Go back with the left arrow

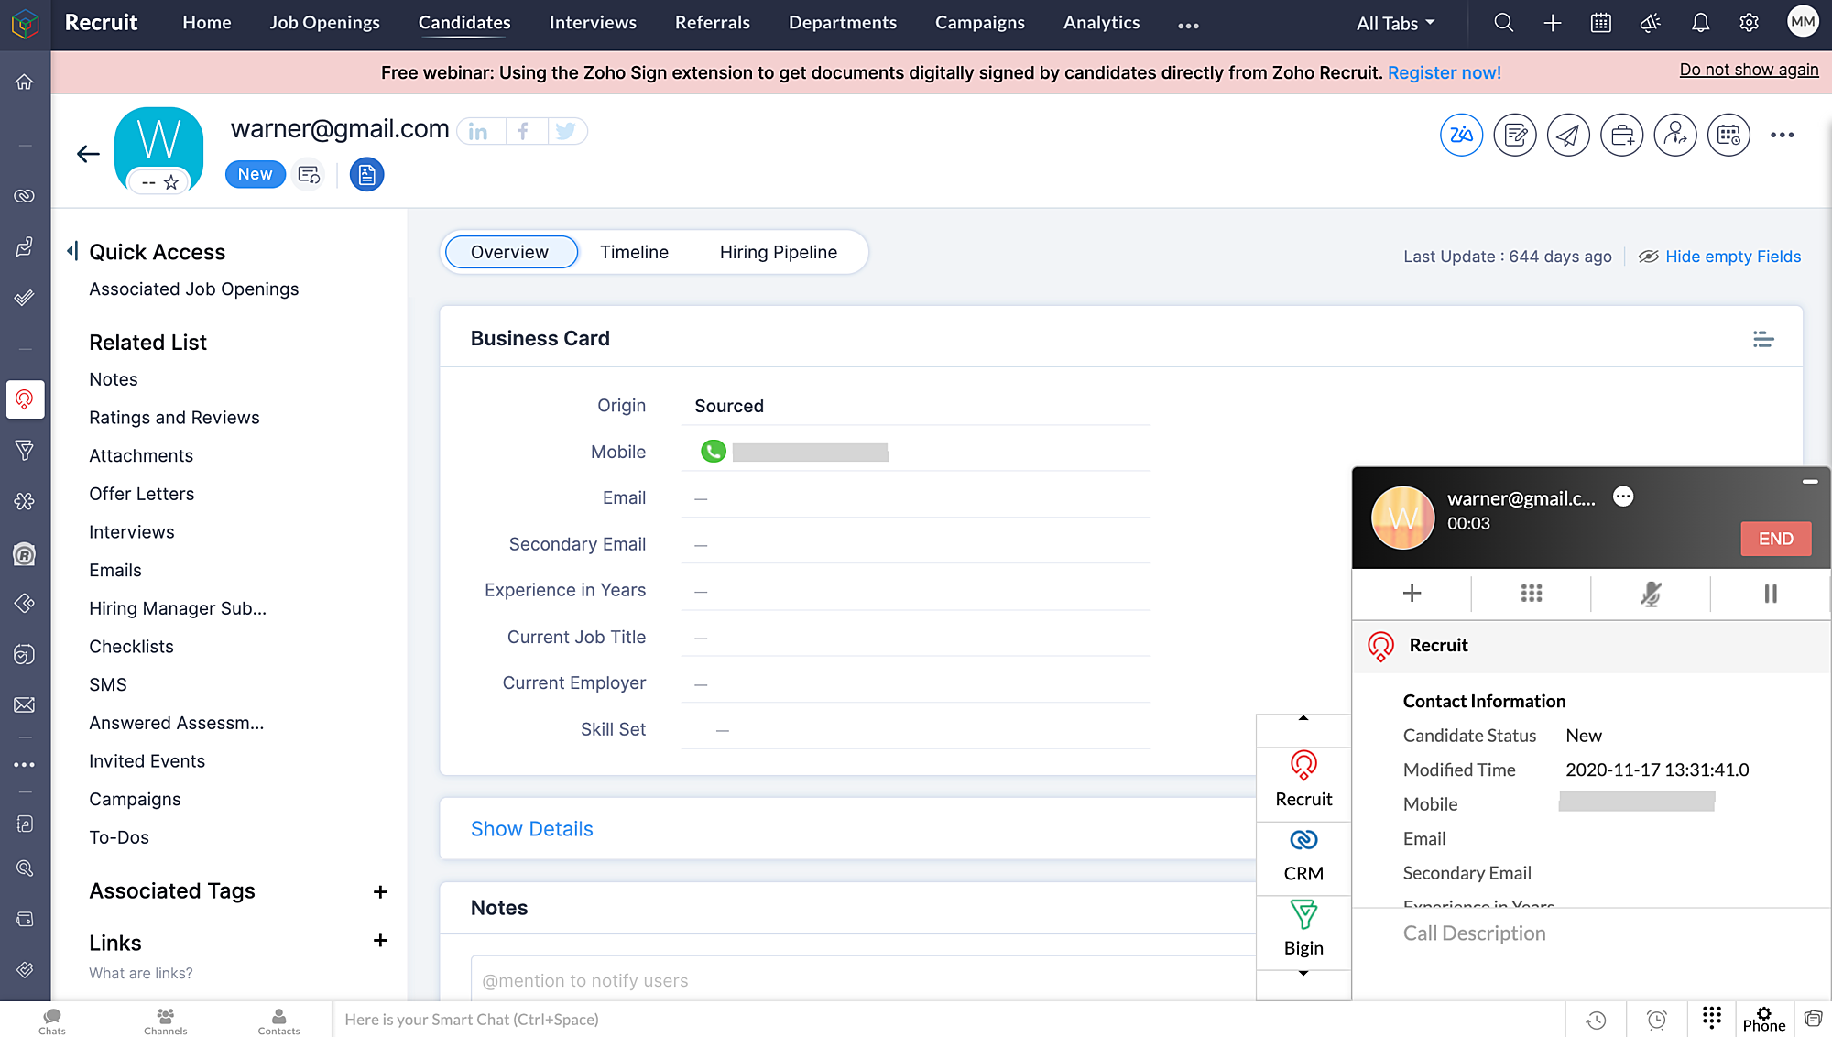pos(87,154)
